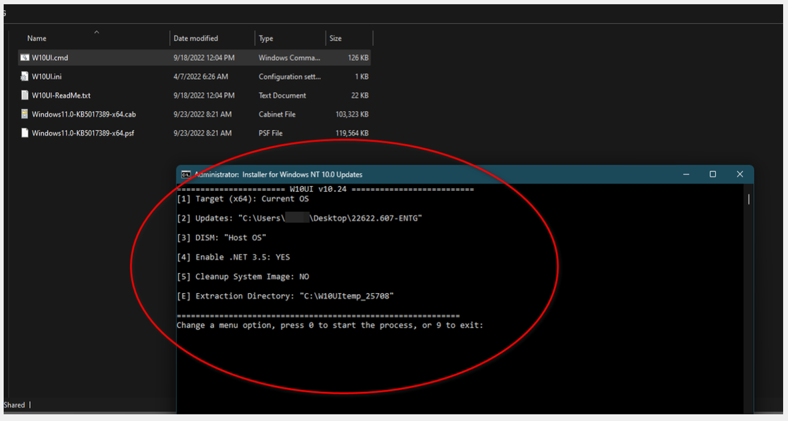Sort files by Name column
This screenshot has width=788, height=421.
click(37, 38)
